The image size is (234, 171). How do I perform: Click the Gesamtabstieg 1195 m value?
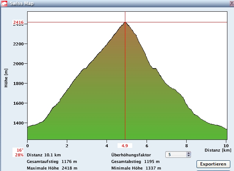point(151,161)
